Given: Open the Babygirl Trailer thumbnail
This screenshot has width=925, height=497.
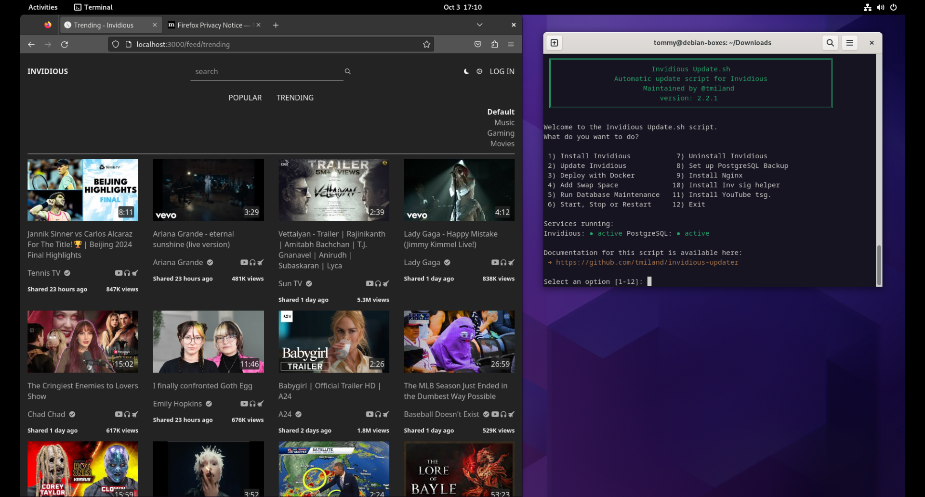Looking at the screenshot, I should tap(334, 342).
